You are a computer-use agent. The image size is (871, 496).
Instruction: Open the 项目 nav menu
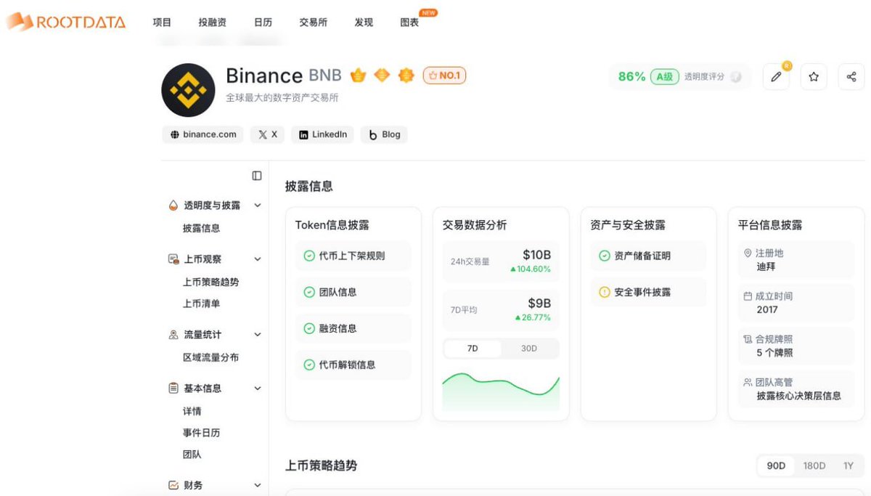pyautogui.click(x=162, y=23)
